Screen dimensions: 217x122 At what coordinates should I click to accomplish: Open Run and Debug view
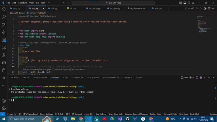pos(4,32)
